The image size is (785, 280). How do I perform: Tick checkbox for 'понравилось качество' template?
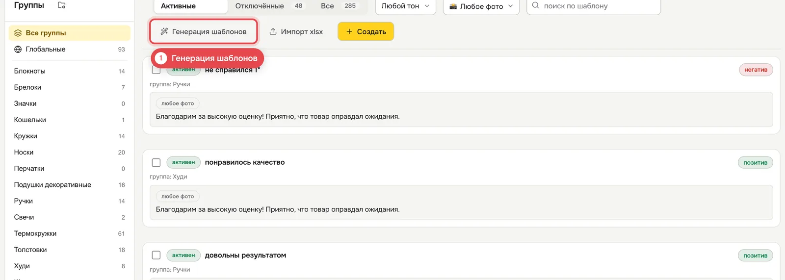pos(156,162)
